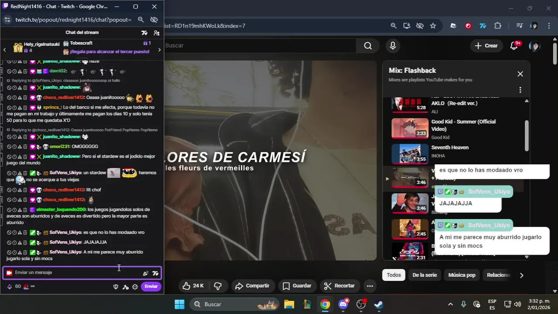The width and height of the screenshot is (558, 314).
Task: Click the YouTube Buscar search field
Action: click(260, 45)
